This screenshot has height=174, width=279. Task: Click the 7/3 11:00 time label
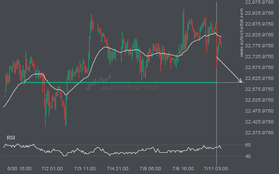tap(85, 168)
